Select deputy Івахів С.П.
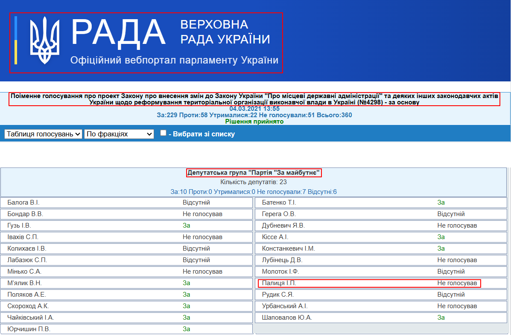Image resolution: width=511 pixels, height=335 pixels. [23, 237]
